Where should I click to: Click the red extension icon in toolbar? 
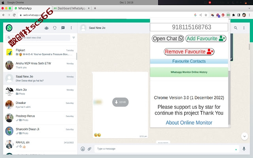pyautogui.click(x=223, y=15)
